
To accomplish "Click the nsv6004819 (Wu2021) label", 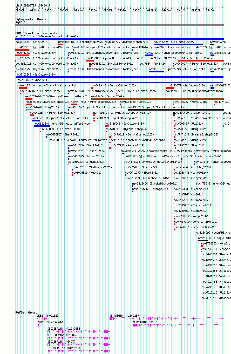I will click(87, 173).
